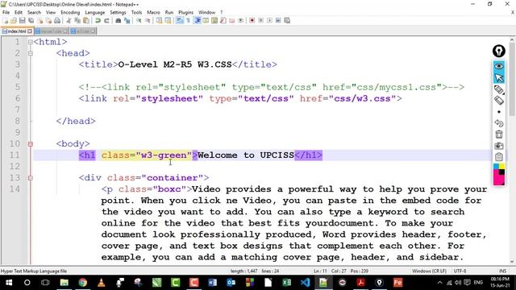Open Find with the binoculars icon
The width and height of the screenshot is (516, 290).
click(119, 20)
